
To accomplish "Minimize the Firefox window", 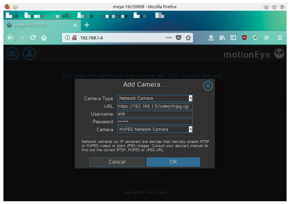I will tap(266, 7).
